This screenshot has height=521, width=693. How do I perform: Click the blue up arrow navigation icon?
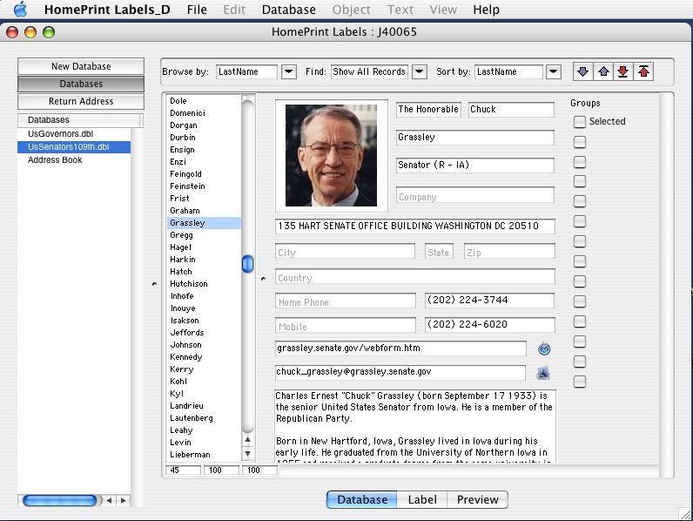click(x=603, y=71)
